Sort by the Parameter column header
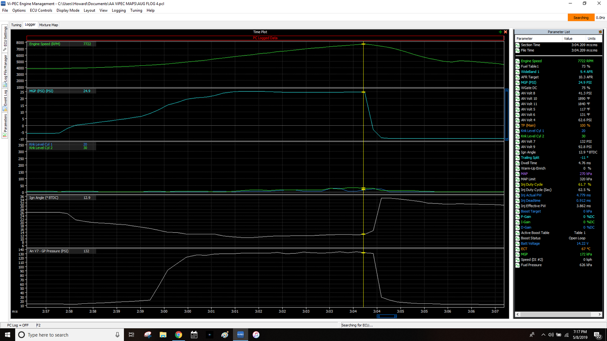The height and width of the screenshot is (341, 607). pos(539,38)
